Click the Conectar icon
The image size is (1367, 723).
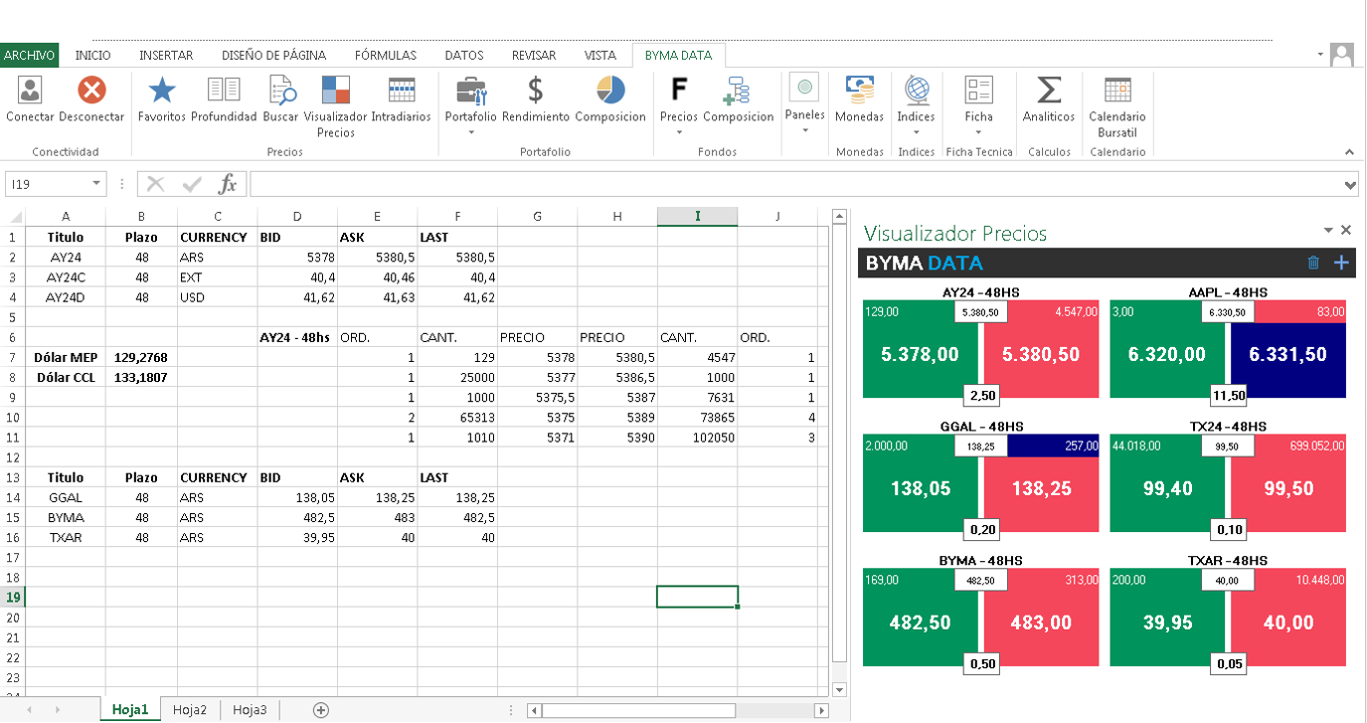coord(30,90)
